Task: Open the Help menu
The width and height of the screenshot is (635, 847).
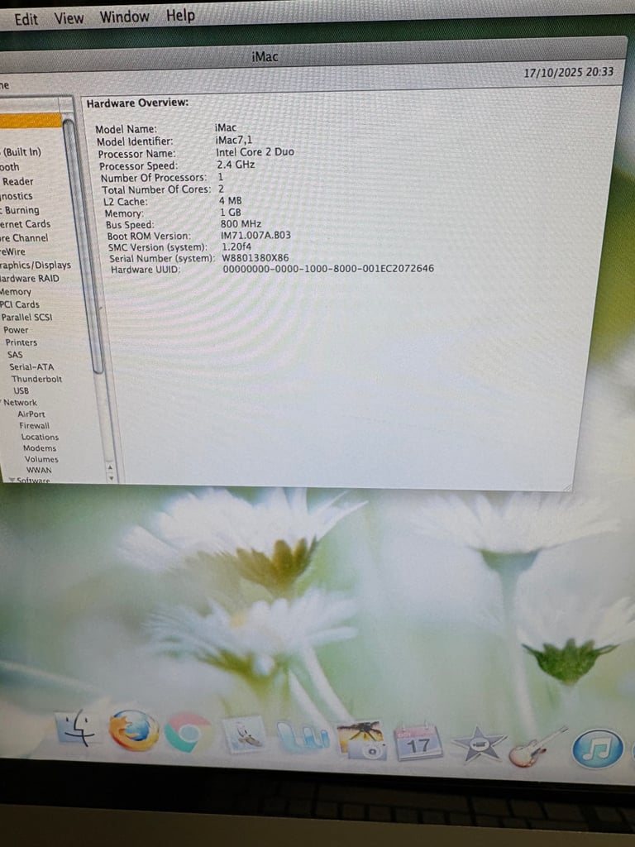Action: click(180, 16)
